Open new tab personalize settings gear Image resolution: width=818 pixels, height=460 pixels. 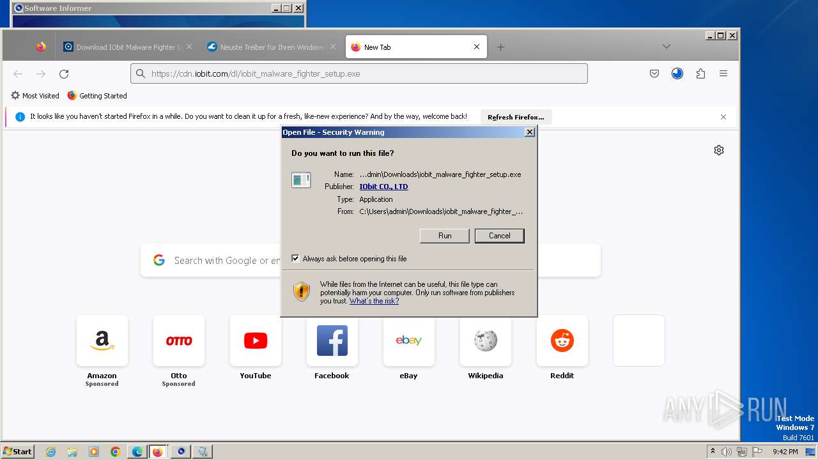pos(719,150)
